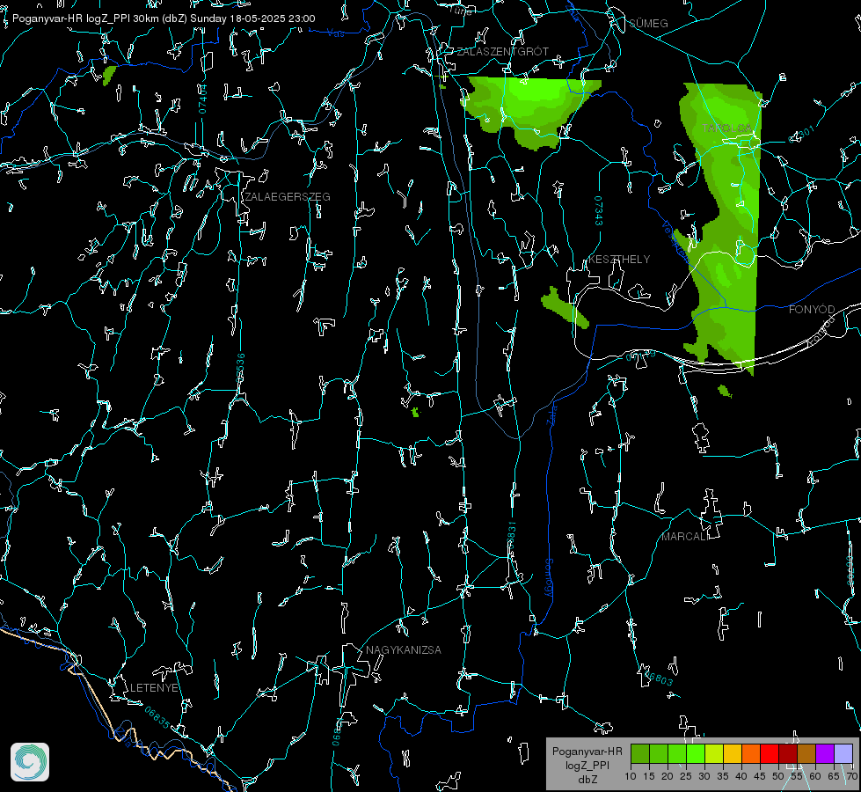Click the radar title and timestamp text

tap(164, 18)
